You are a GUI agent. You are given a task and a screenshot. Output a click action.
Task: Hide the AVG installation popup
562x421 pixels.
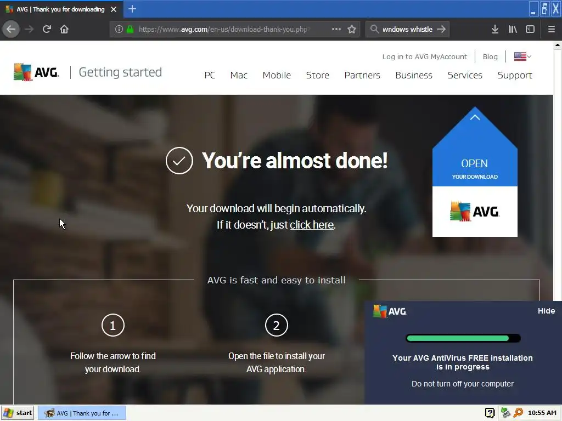coord(546,311)
